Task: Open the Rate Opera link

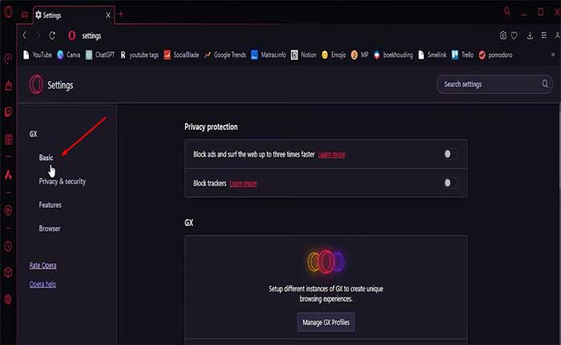Action: click(42, 265)
